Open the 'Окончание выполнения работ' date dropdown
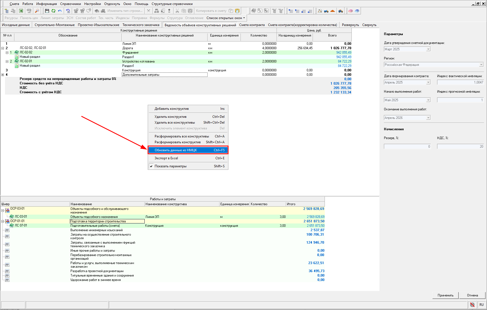 tap(428, 118)
